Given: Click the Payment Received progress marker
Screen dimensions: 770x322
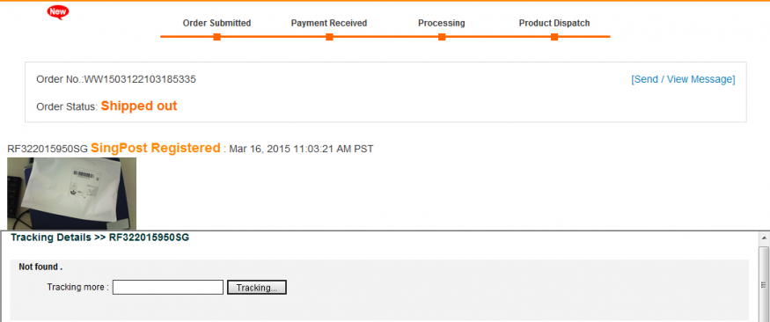Looking at the screenshot, I should point(329,37).
